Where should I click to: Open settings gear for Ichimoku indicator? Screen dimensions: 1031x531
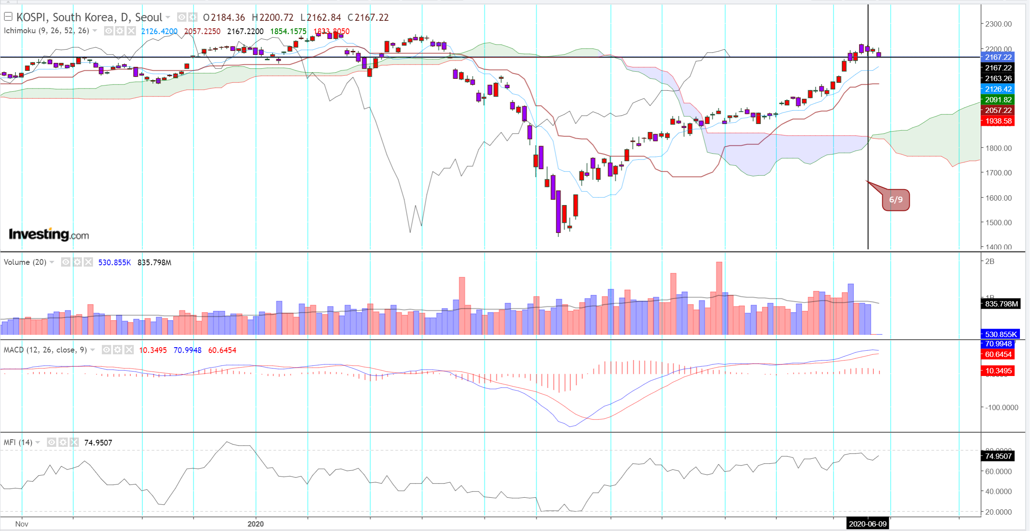(x=120, y=31)
